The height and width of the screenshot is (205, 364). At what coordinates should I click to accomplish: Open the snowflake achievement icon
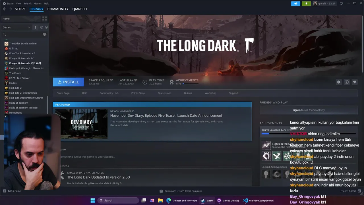[x=287, y=156]
